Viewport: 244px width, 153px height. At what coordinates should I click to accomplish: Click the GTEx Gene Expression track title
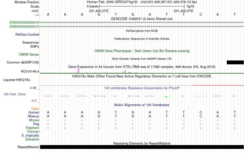tap(142, 67)
